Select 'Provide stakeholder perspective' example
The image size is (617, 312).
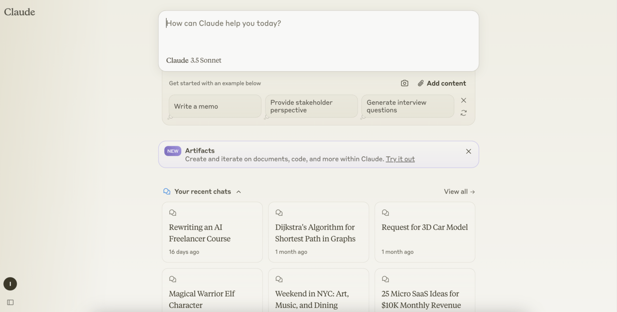coord(311,106)
